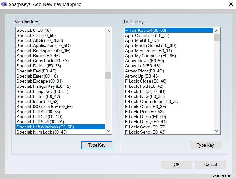
Task: Select App: Messenger (E0_11)
Action: point(169,51)
